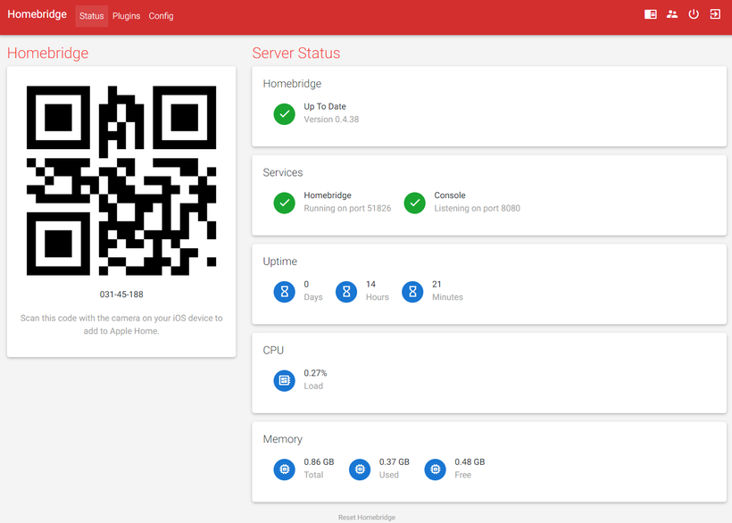Click the CPU card title
This screenshot has height=523, width=732.
(273, 351)
